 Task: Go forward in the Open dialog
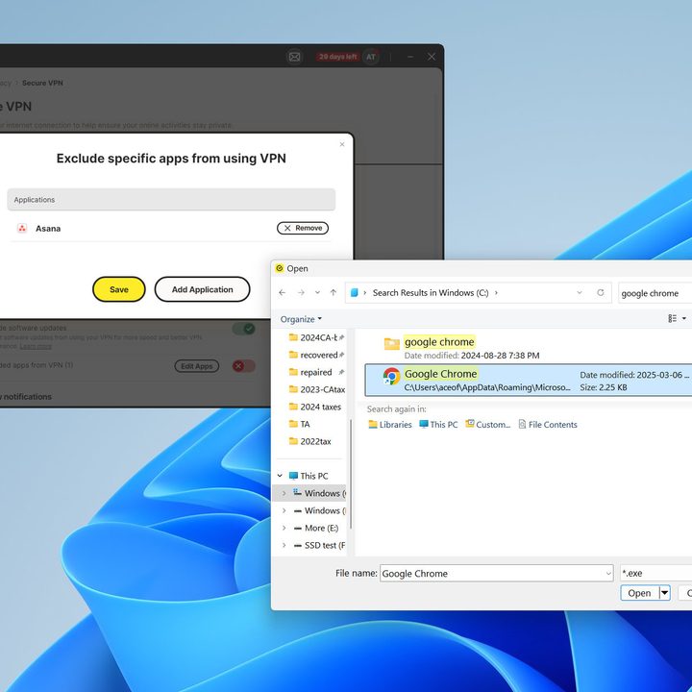tap(301, 292)
